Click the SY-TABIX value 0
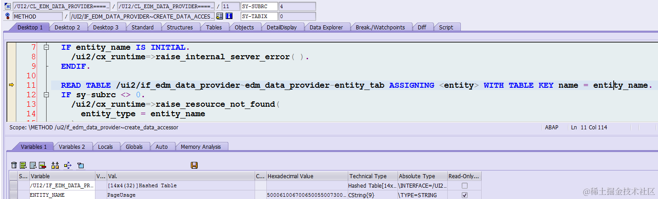Screen dimensions: 658x199 click(297, 16)
